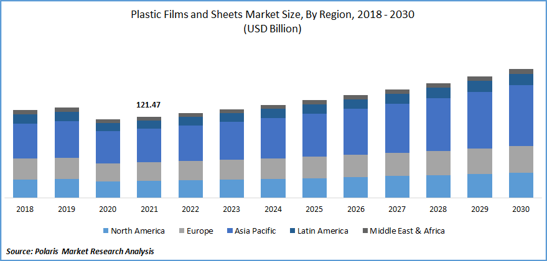
Task: Click the 2028 axis label
Action: [x=439, y=209]
